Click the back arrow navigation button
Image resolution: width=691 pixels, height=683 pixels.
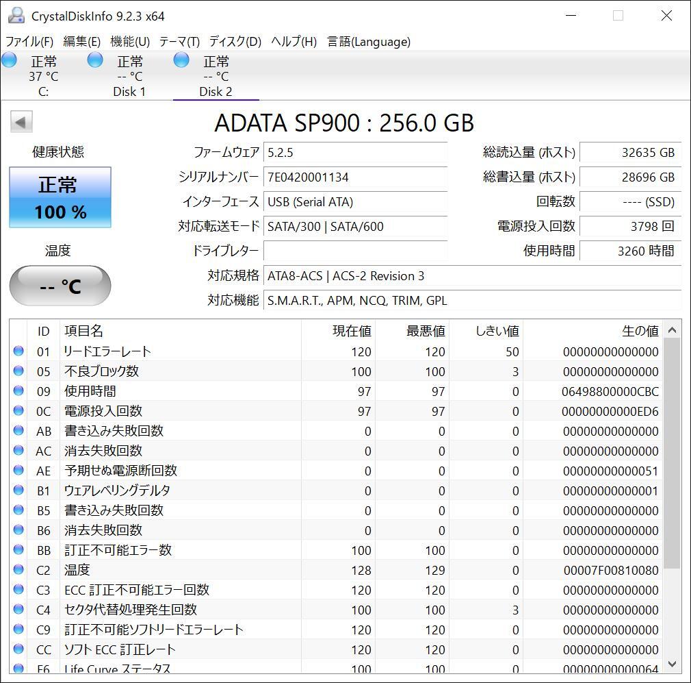pyautogui.click(x=21, y=121)
